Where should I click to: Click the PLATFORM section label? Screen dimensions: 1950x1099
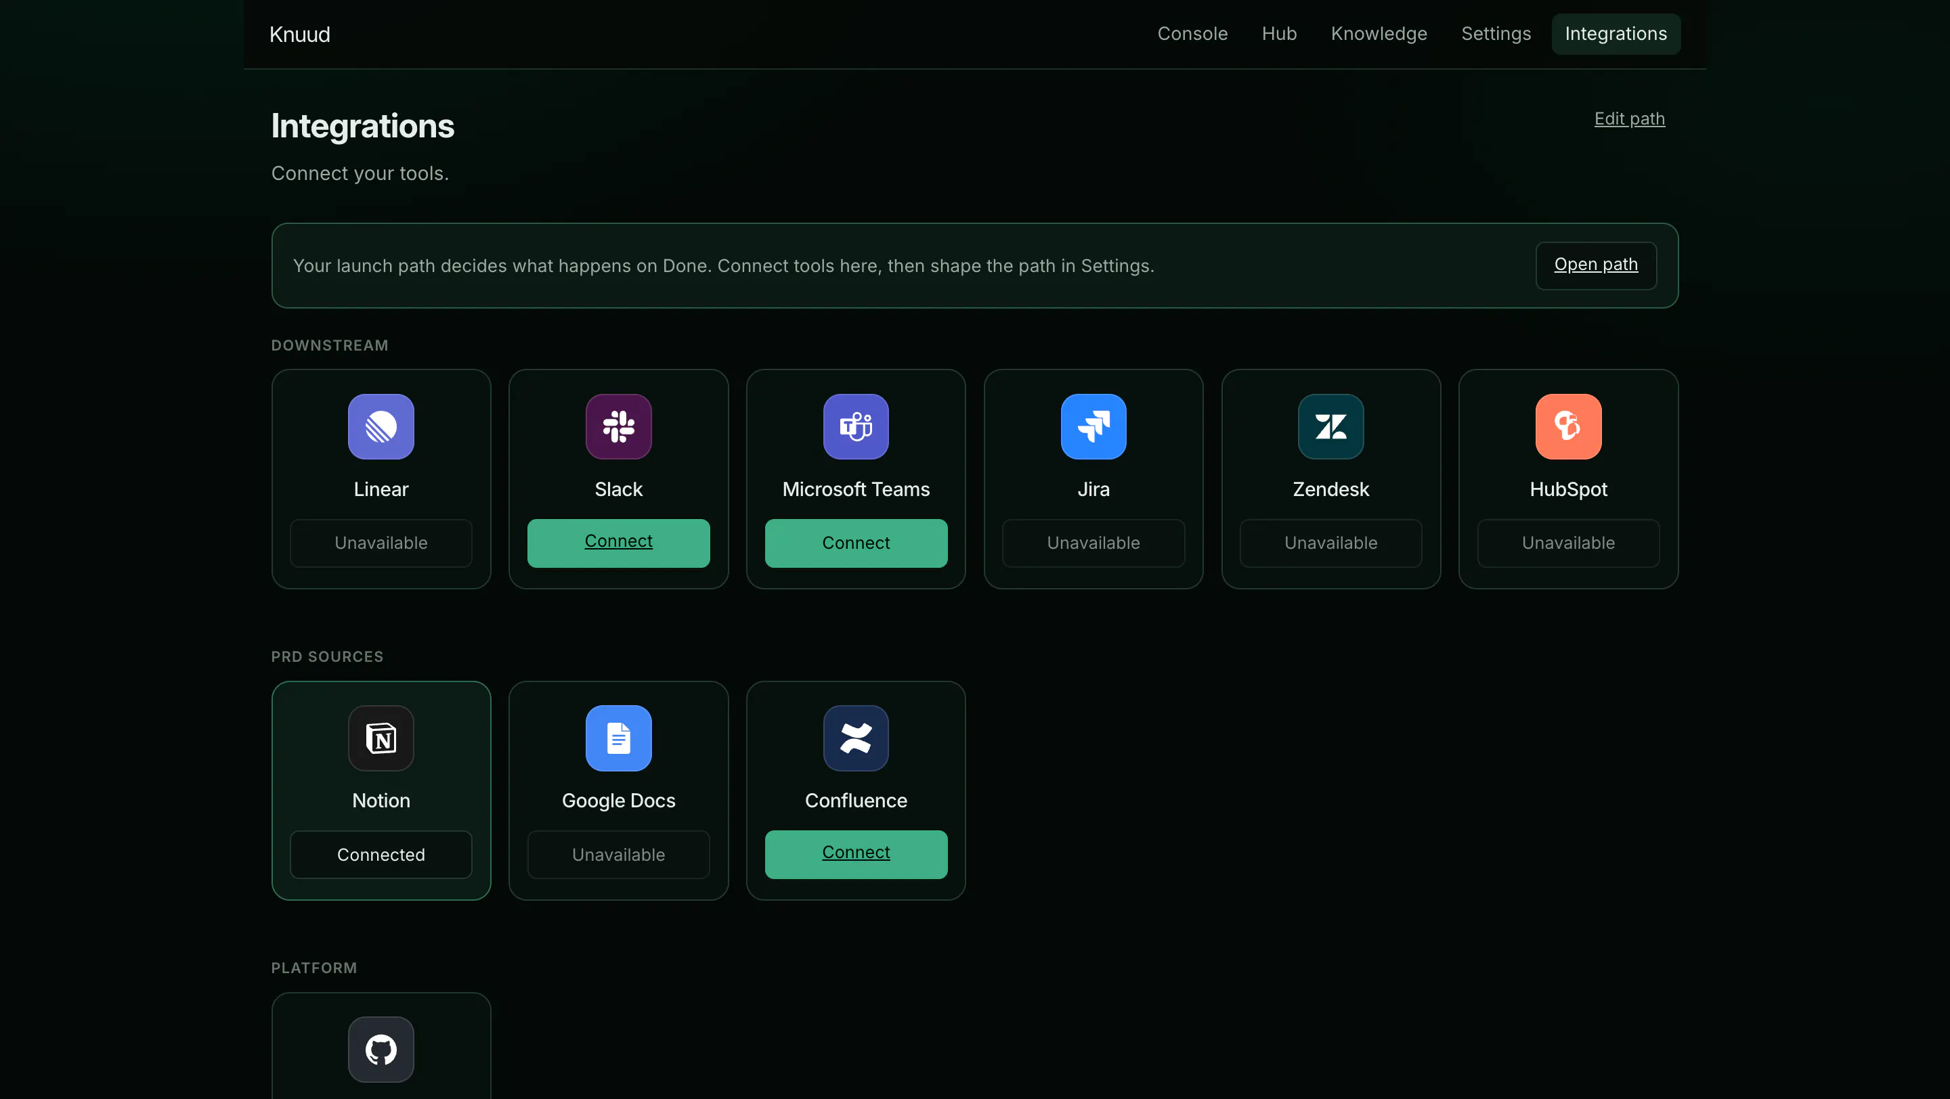coord(314,968)
